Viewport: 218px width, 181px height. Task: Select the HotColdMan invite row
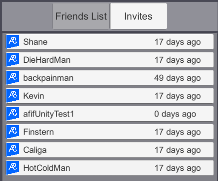[110, 168]
